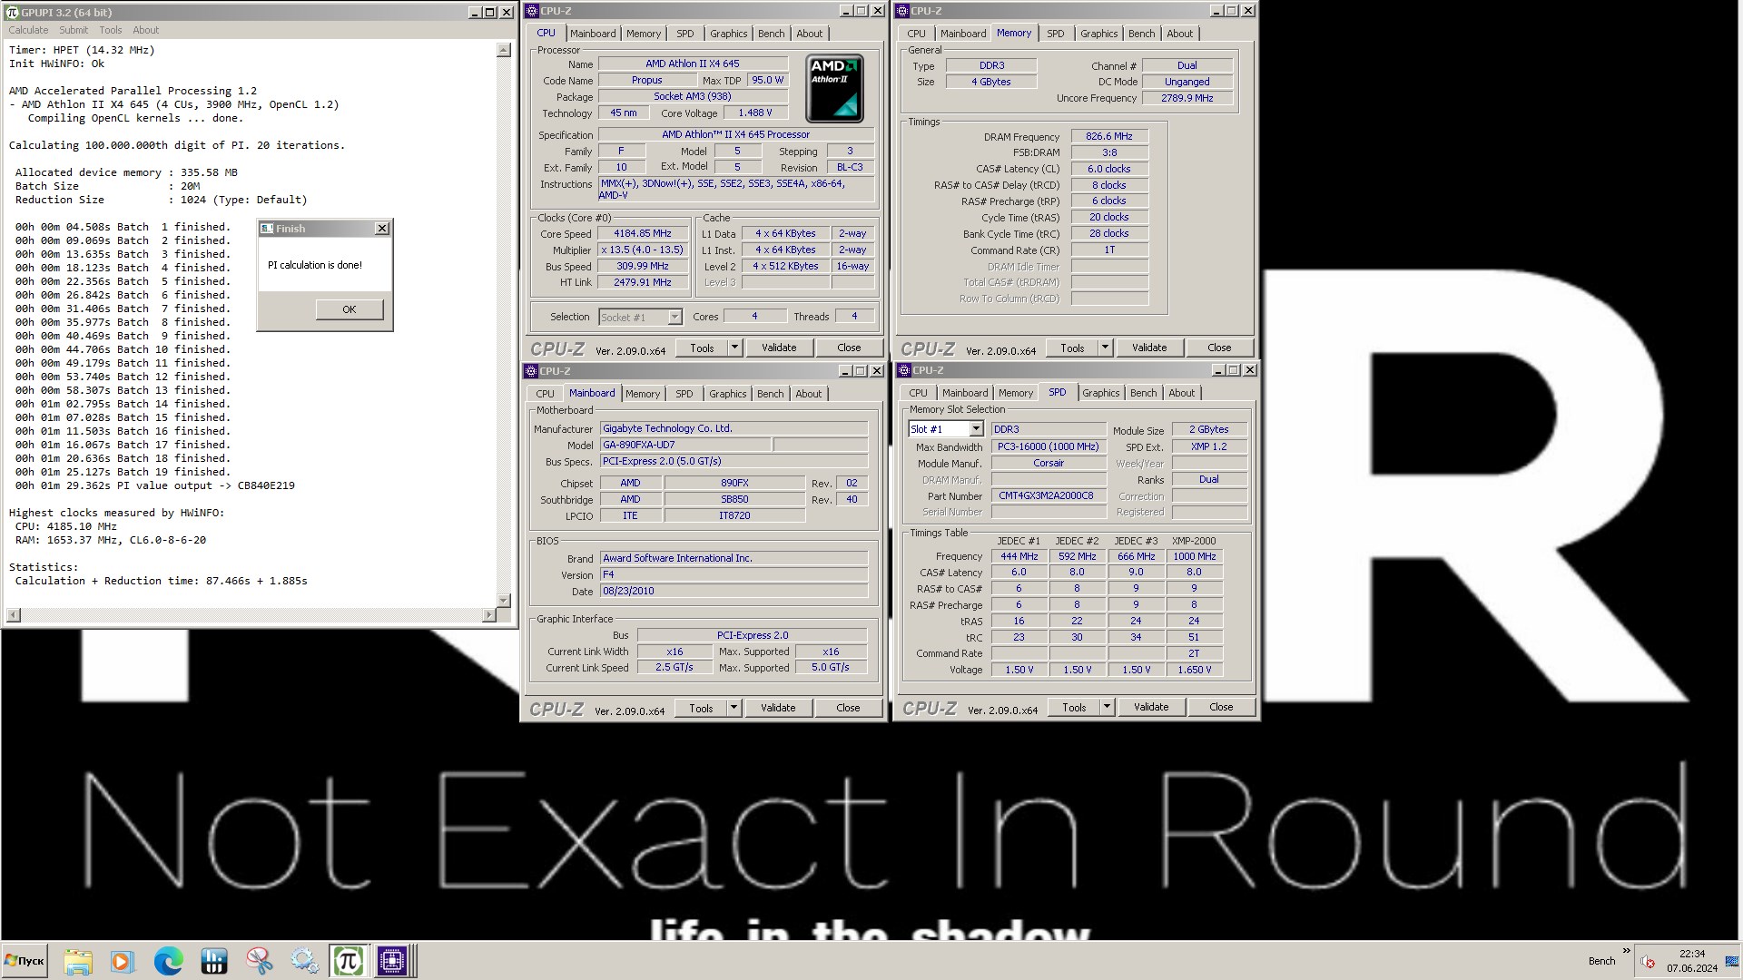Viewport: 1743px width, 980px height.
Task: Open Graphics tab in CPU-Z CPU window
Action: [729, 34]
